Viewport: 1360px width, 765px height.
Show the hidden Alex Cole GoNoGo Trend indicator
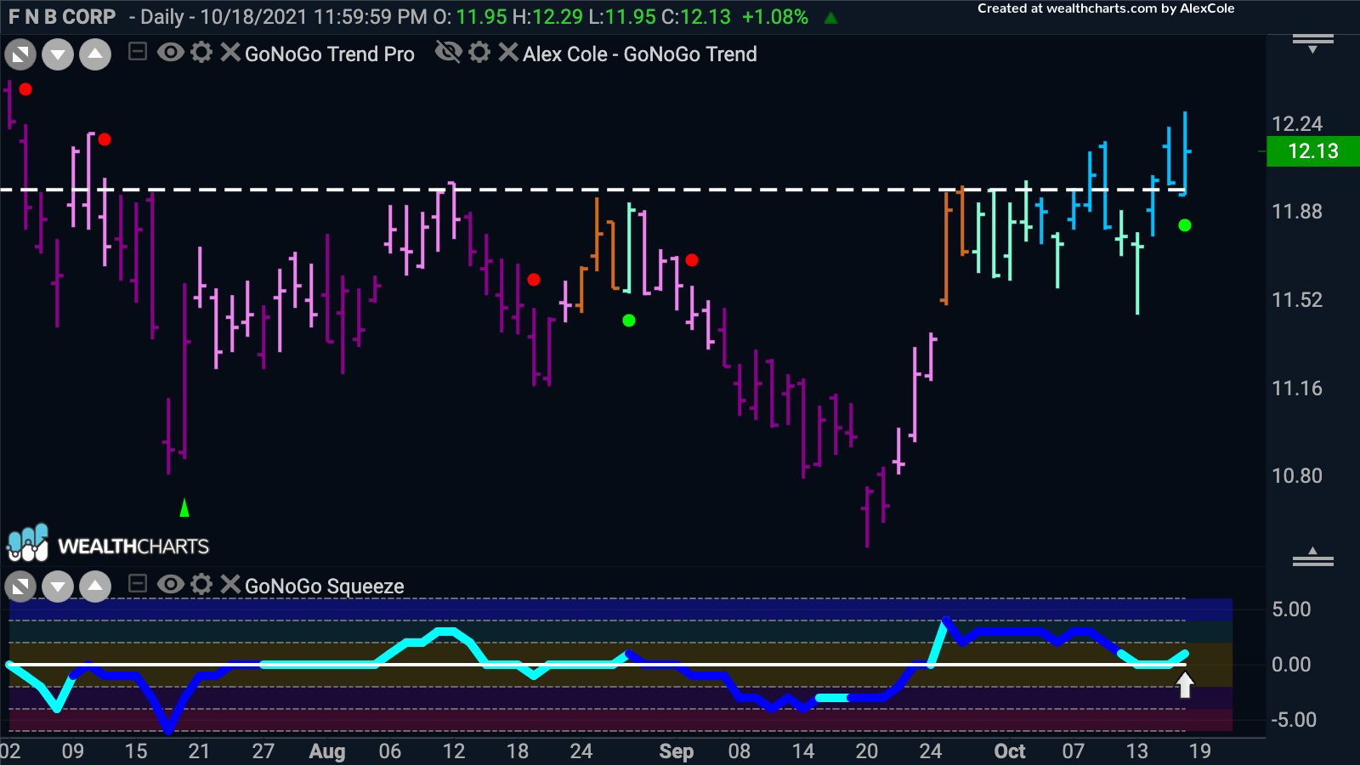tap(448, 53)
